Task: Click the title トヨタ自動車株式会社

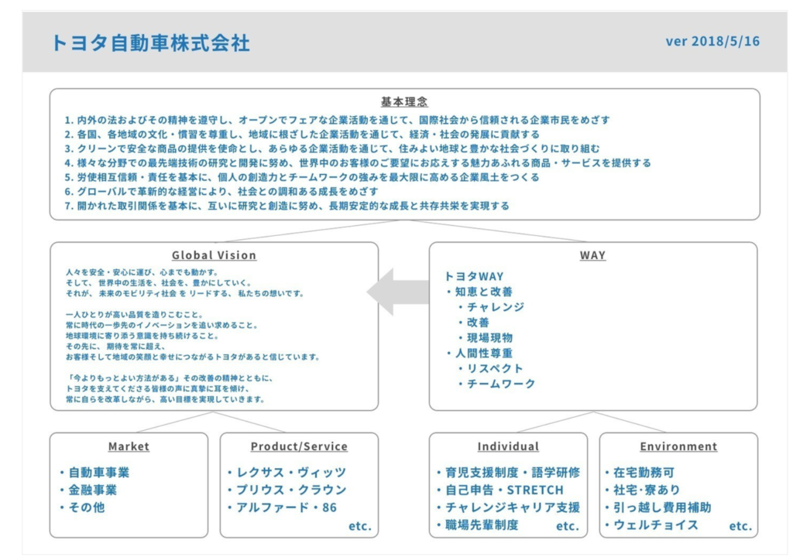Action: coord(151,43)
